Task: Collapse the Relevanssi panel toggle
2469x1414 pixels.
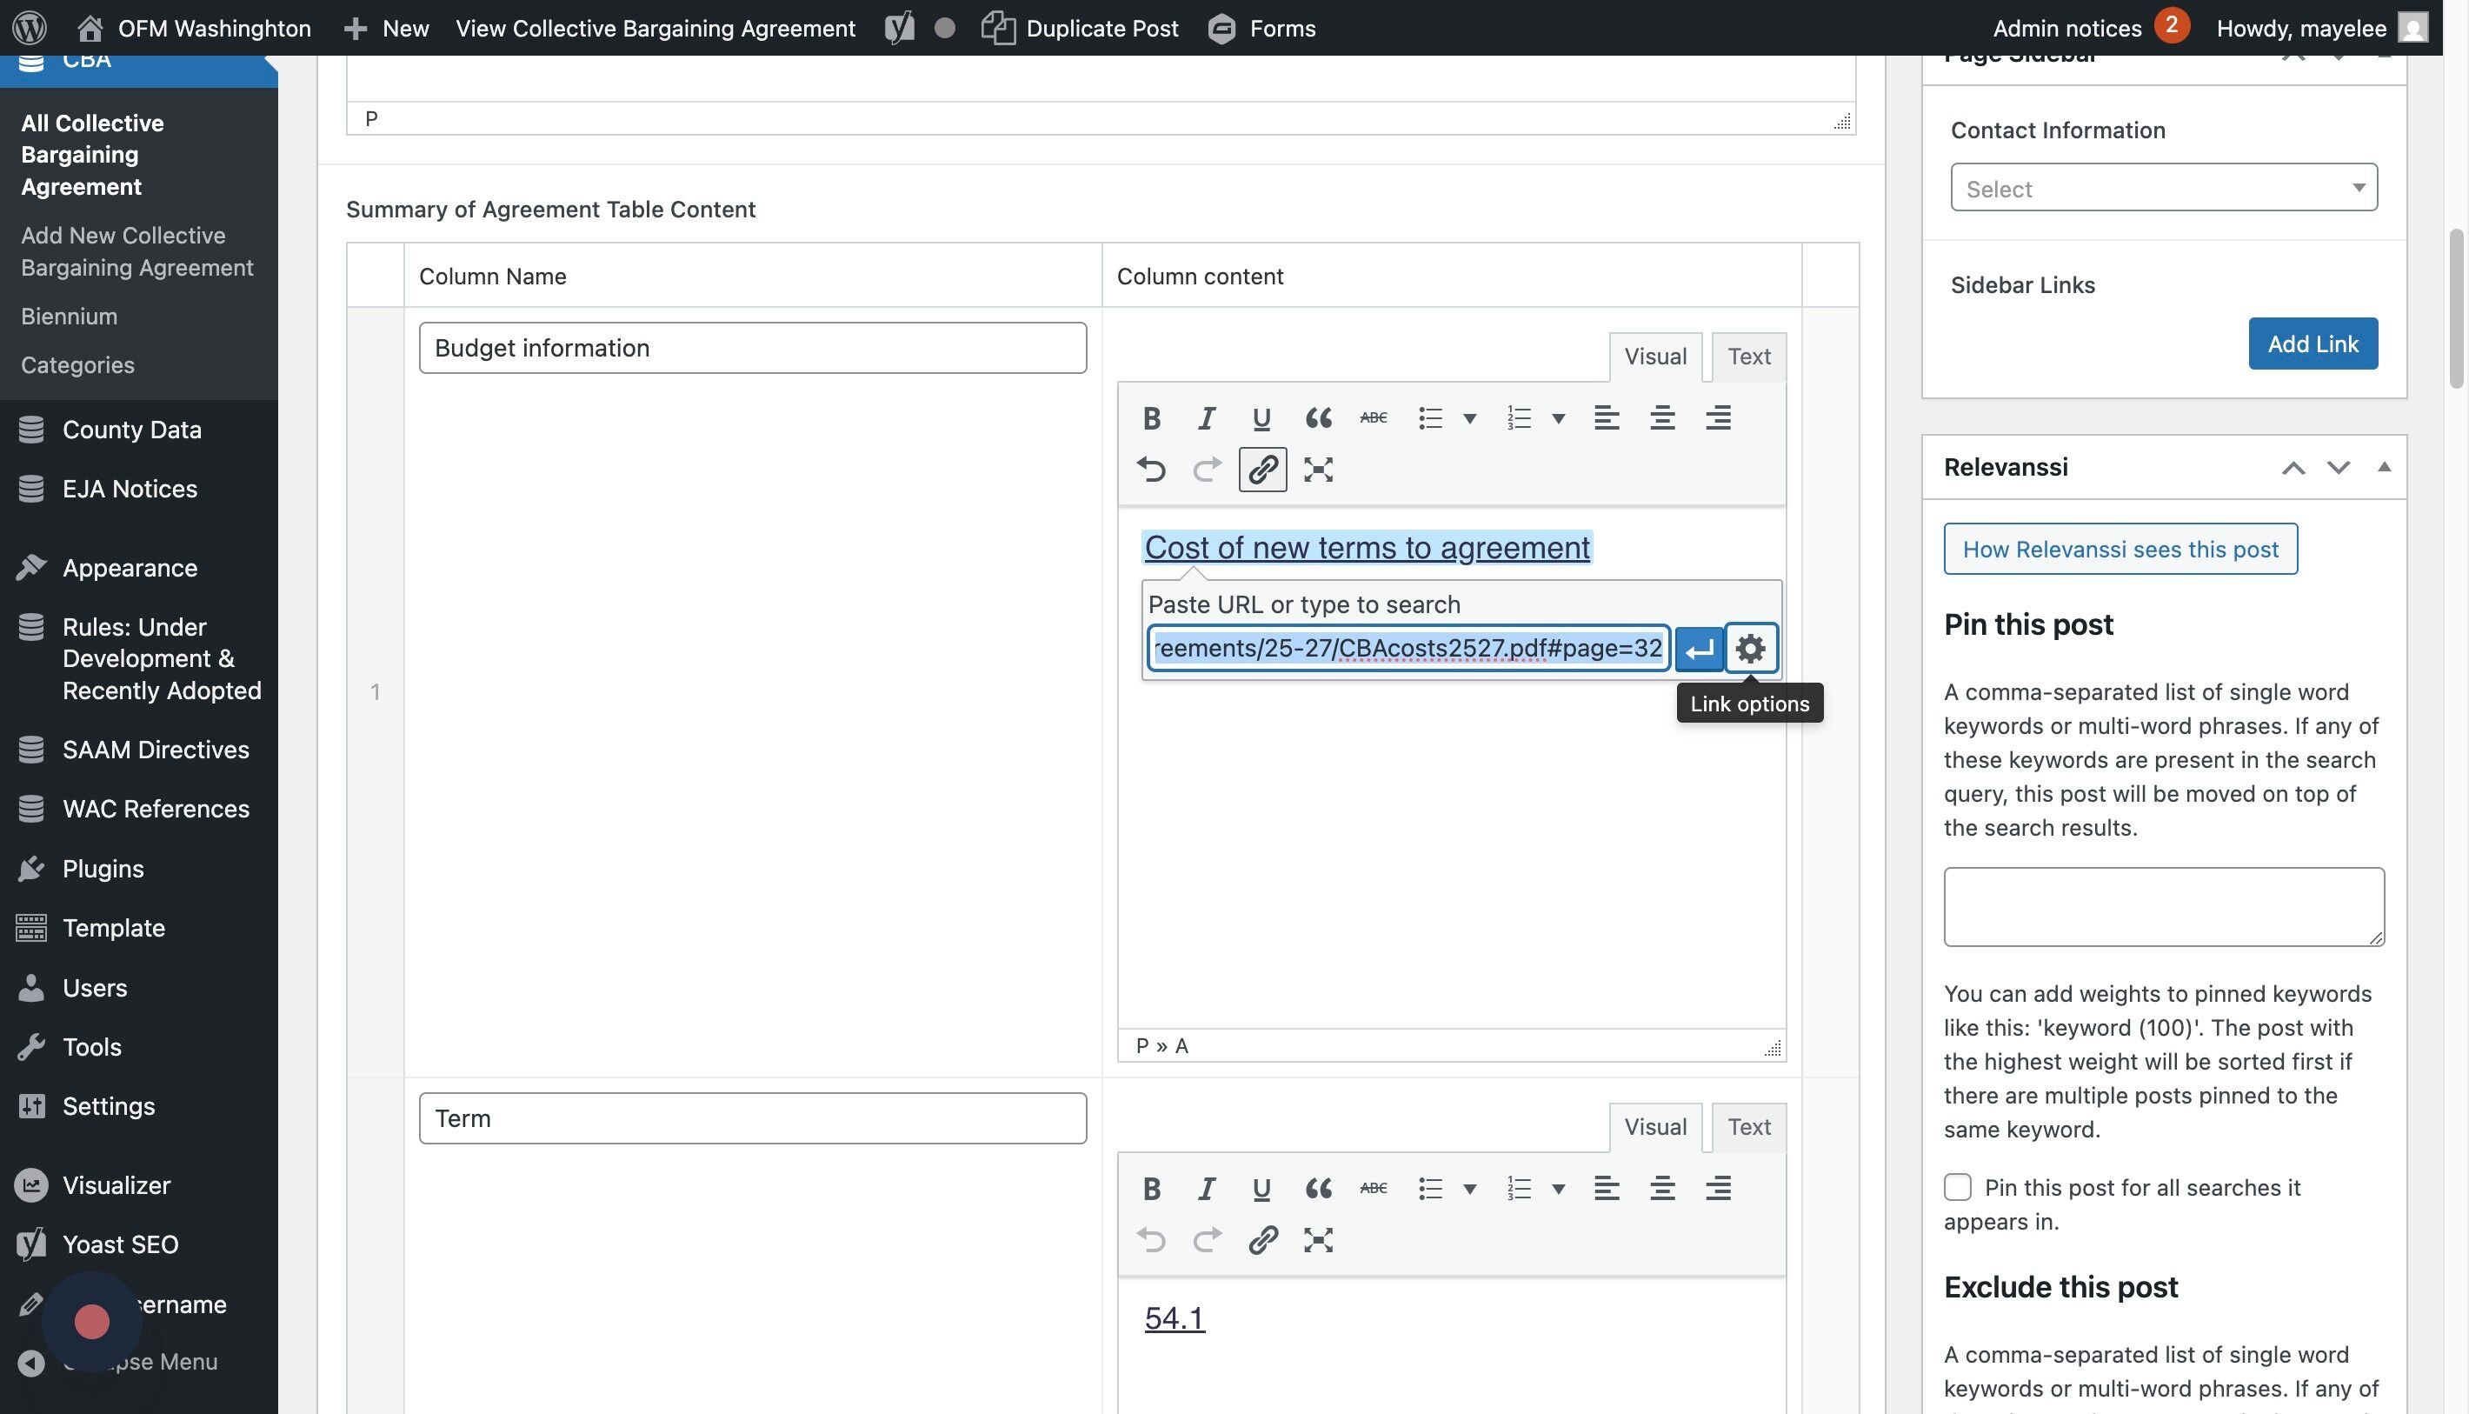Action: pyautogui.click(x=2384, y=467)
